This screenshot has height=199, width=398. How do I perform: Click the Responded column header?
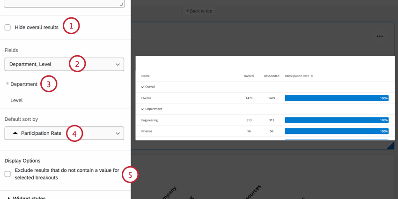(271, 76)
